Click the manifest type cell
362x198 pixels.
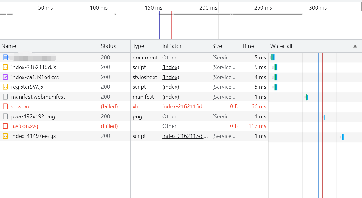click(143, 97)
